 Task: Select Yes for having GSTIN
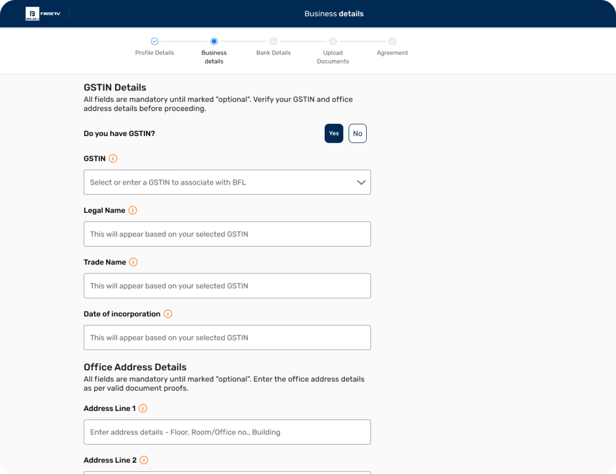tap(334, 133)
